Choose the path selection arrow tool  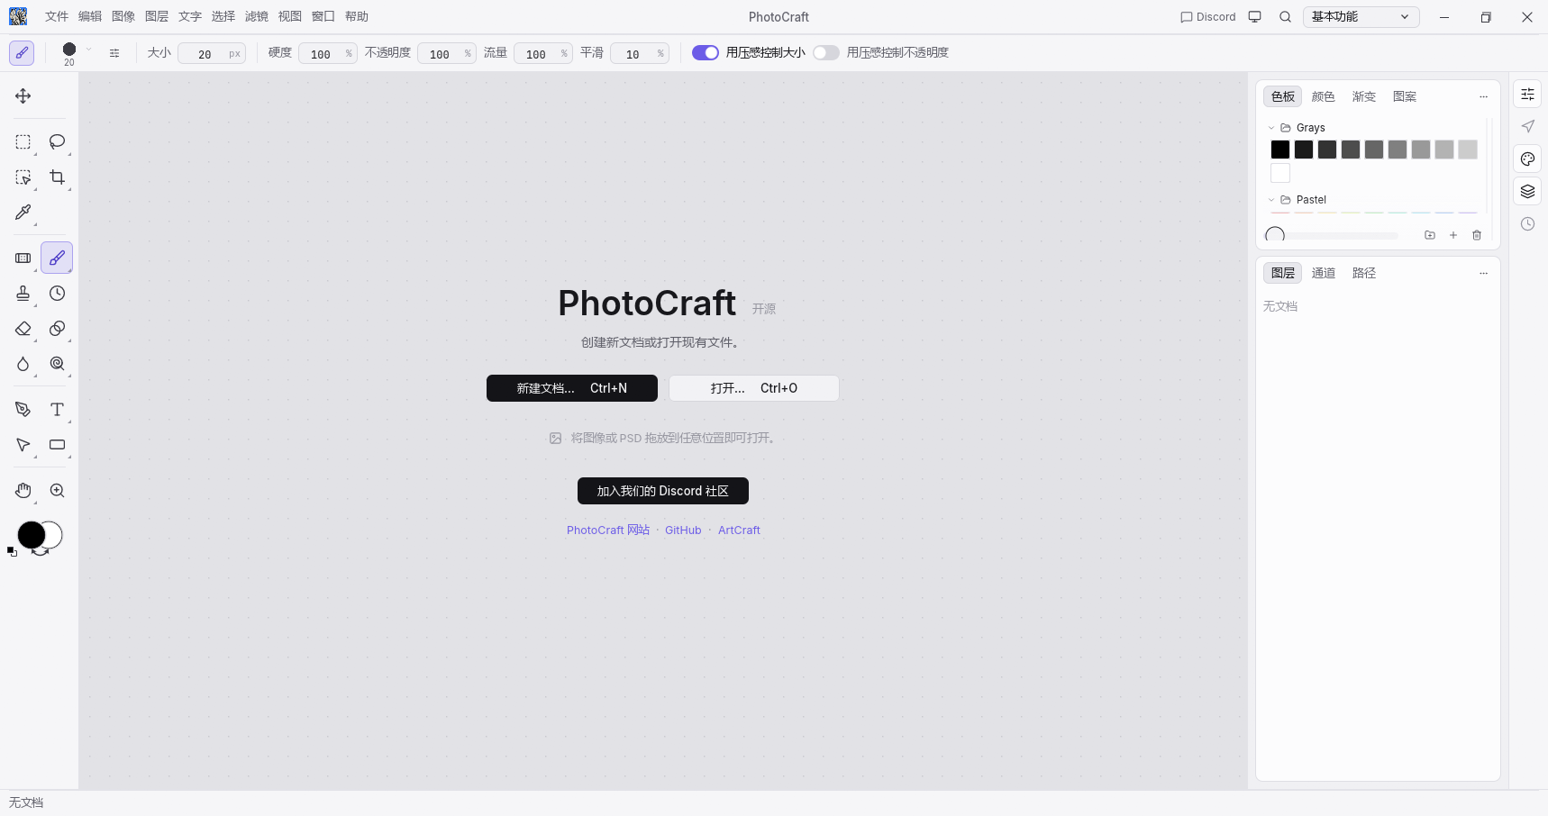point(23,445)
